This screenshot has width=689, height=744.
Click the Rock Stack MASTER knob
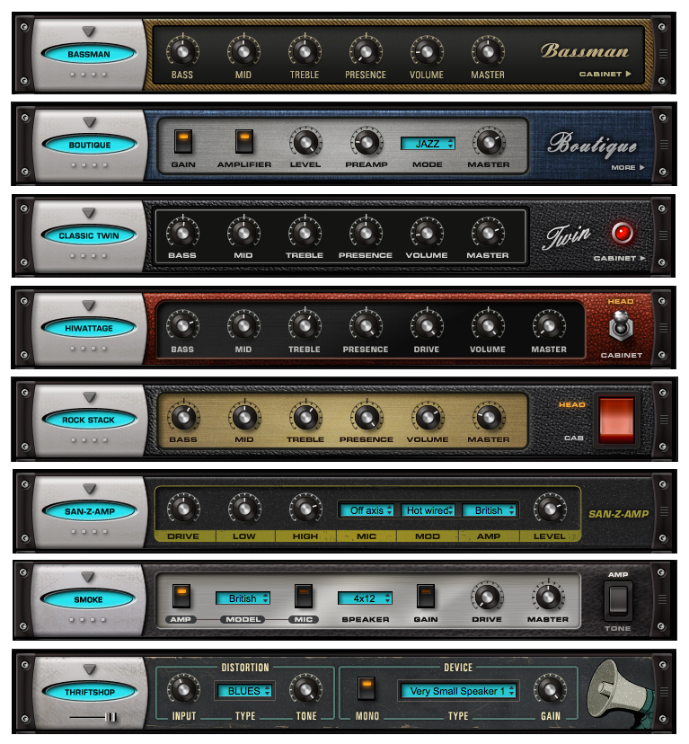pos(489,417)
